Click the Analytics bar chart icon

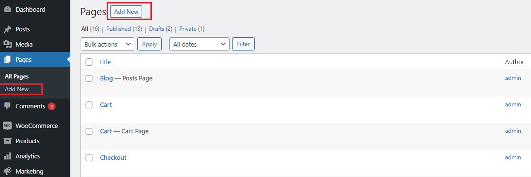pyautogui.click(x=7, y=156)
